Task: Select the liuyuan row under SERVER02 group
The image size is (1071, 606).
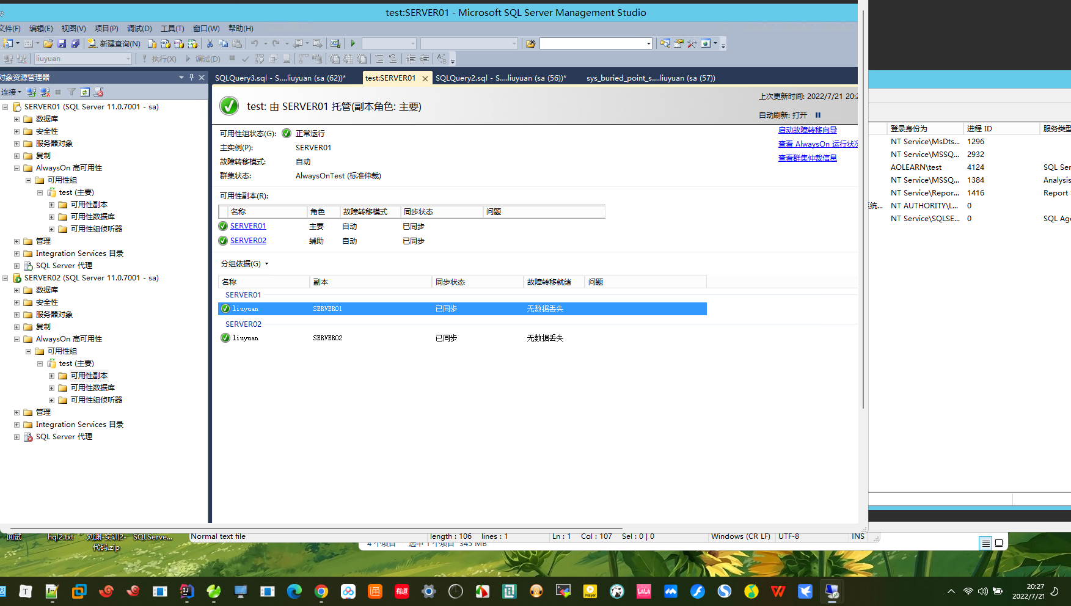Action: 462,338
